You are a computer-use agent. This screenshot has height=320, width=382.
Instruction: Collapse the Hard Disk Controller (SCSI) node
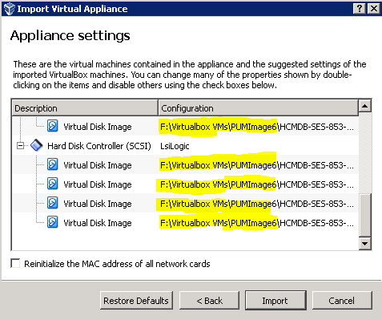pyautogui.click(x=20, y=146)
